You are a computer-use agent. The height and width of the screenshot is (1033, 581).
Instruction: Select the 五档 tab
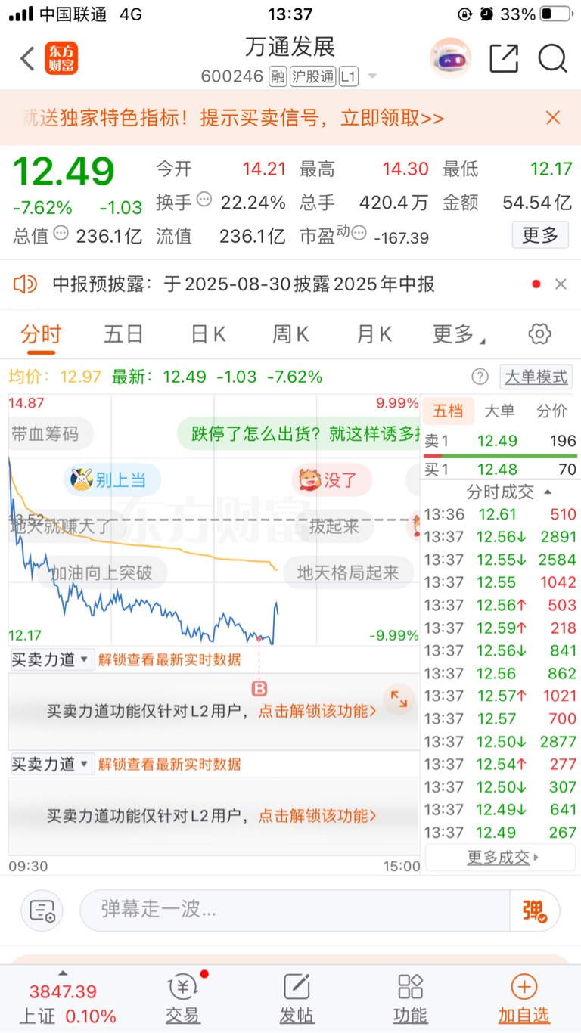tap(448, 411)
